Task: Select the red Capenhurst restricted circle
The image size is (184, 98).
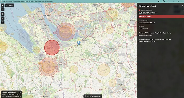Action: tap(52, 48)
